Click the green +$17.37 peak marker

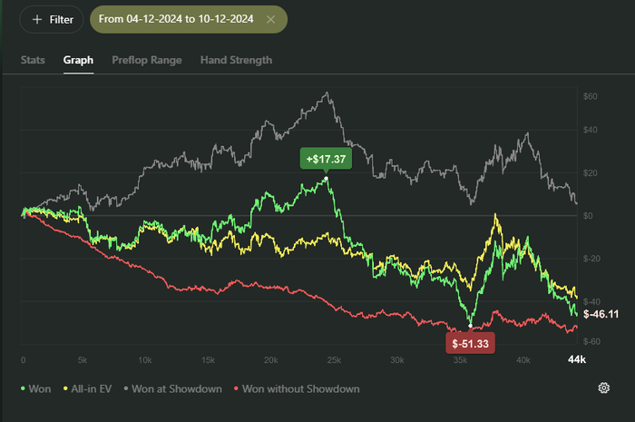pos(325,159)
